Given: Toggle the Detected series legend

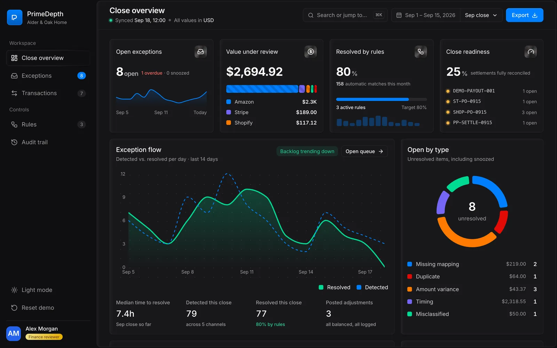Looking at the screenshot, I should [x=372, y=287].
